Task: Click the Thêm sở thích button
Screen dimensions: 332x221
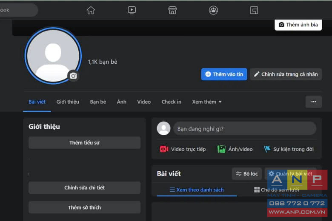Action: pos(84,207)
